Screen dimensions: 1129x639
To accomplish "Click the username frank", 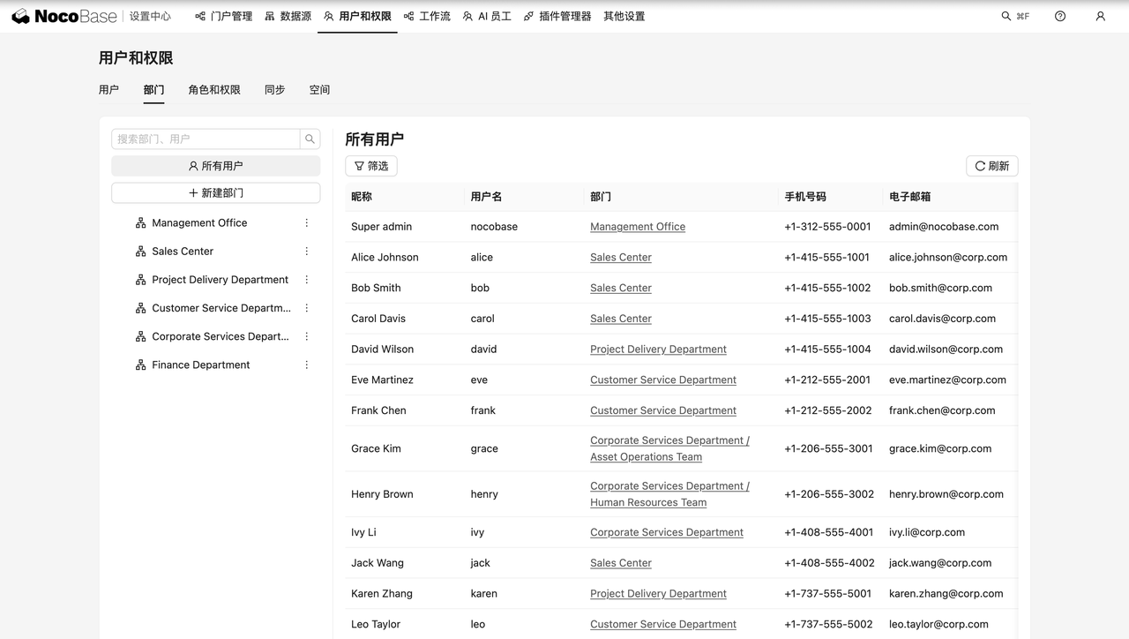I will (482, 411).
